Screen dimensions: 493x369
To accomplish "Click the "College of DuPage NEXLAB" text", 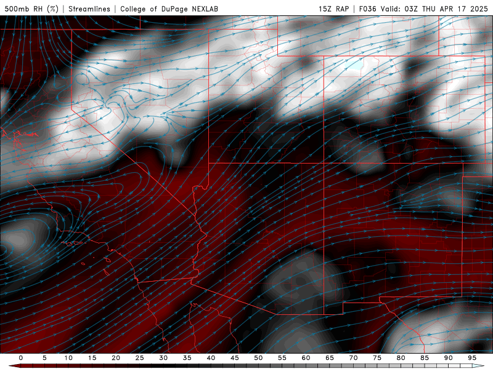I will click(x=169, y=9).
